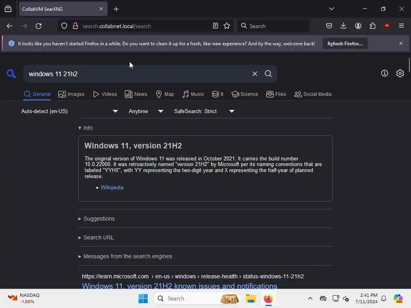Click the SearXNG magnifier logo
The width and height of the screenshot is (411, 308).
tap(11, 74)
